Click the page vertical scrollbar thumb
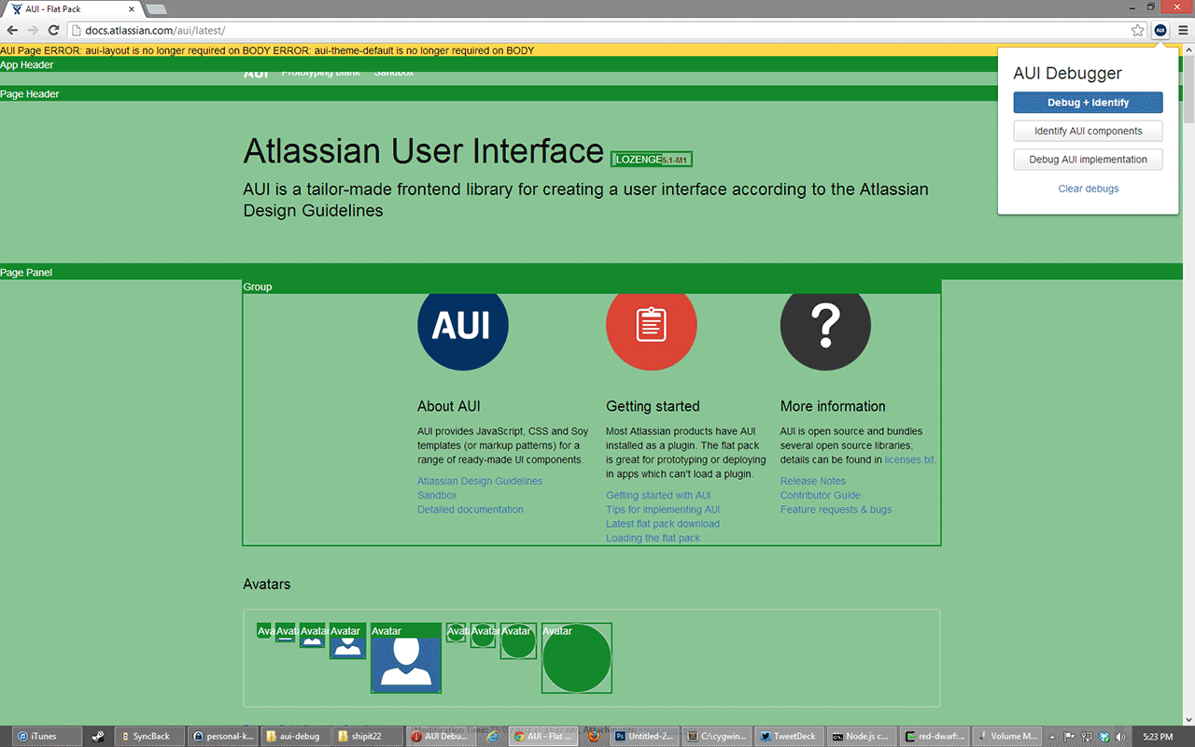Screen dimensions: 1195x747 [1188, 90]
